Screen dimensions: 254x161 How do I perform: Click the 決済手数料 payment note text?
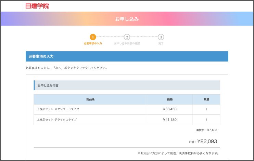pyautogui.click(x=178, y=153)
